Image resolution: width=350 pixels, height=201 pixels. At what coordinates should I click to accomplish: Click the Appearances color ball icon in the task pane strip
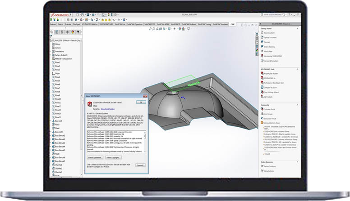pos(257,50)
